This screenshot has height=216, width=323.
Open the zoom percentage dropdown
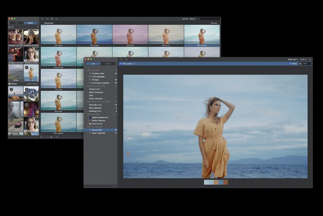coord(304,59)
